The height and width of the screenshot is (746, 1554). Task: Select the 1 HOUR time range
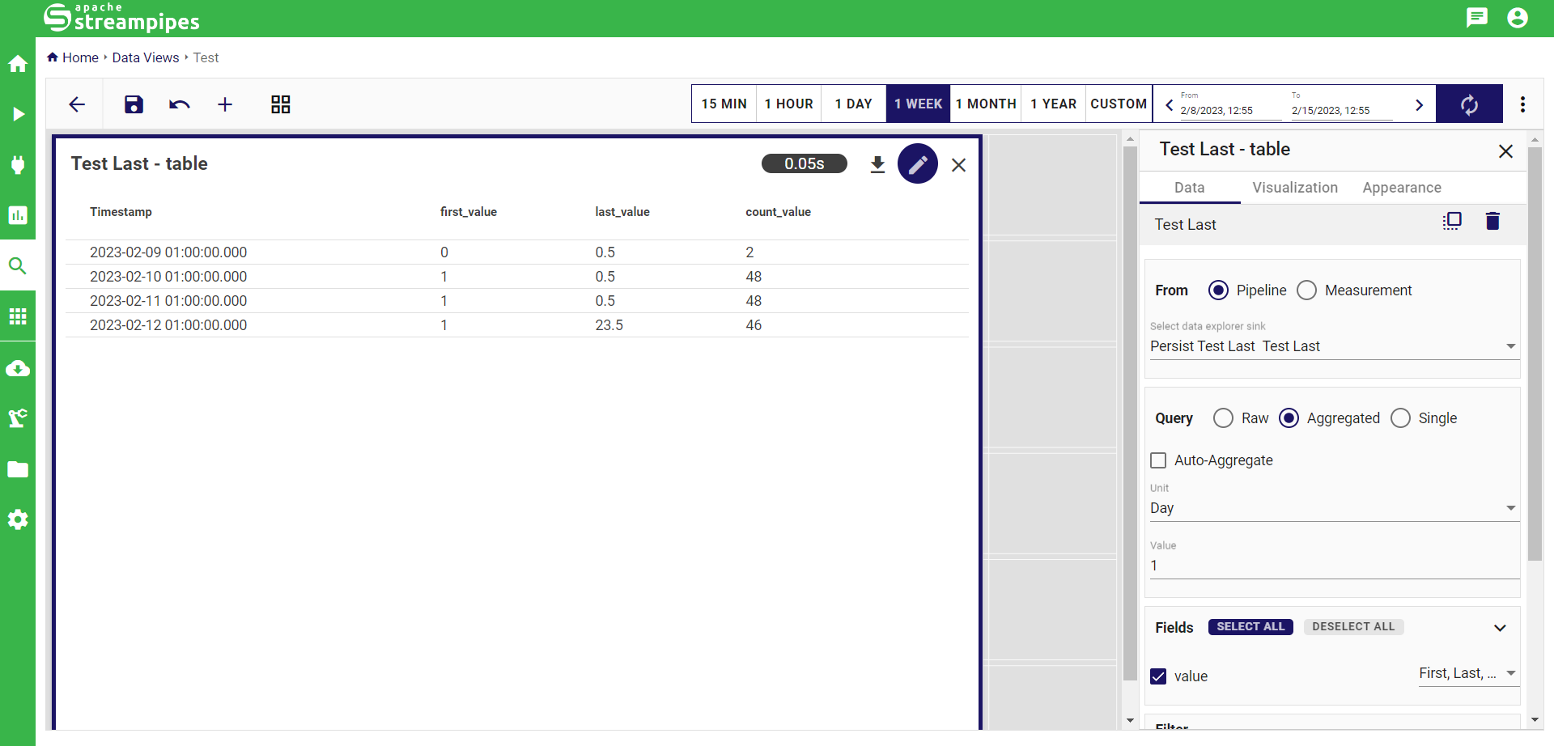click(789, 104)
